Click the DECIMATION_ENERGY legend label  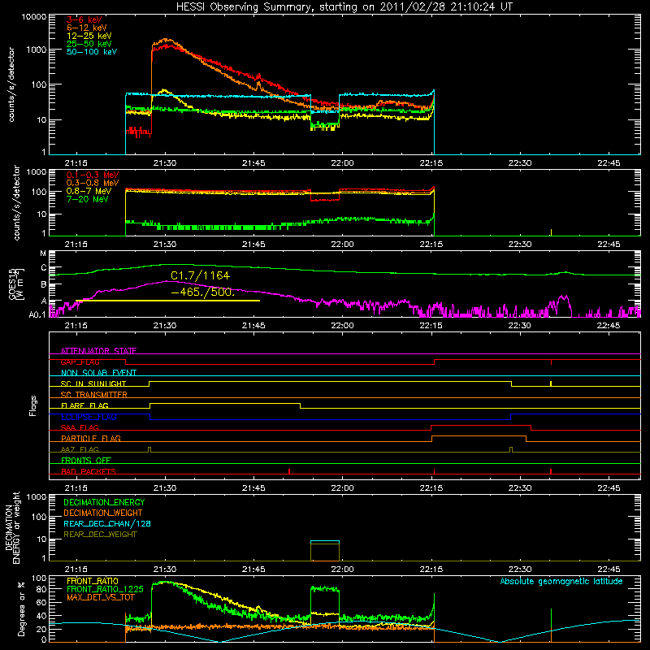click(x=104, y=502)
